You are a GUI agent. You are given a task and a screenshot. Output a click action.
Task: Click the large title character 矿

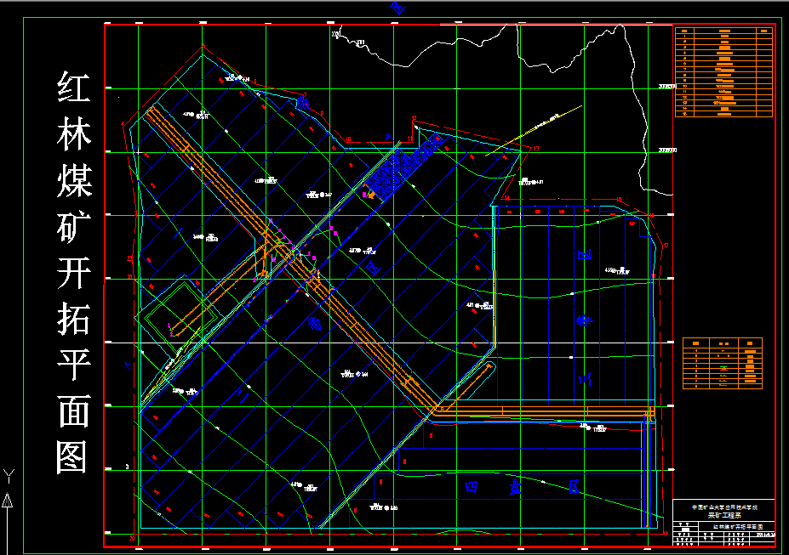click(73, 227)
